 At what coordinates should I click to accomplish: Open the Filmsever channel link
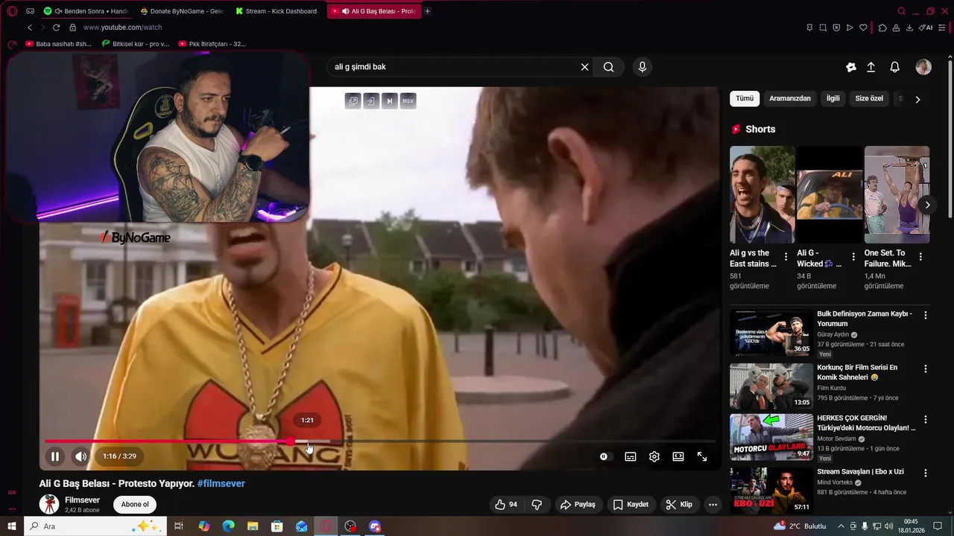(82, 500)
